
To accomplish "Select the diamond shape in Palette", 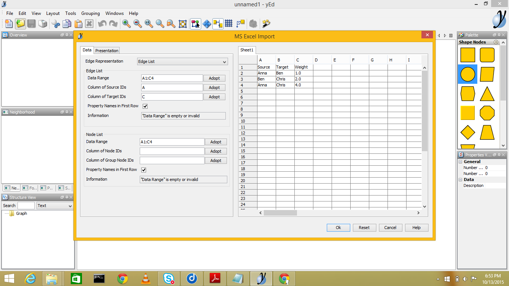I will (x=468, y=132).
